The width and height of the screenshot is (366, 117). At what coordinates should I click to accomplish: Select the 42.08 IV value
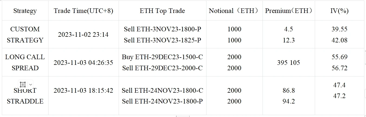tap(339, 40)
